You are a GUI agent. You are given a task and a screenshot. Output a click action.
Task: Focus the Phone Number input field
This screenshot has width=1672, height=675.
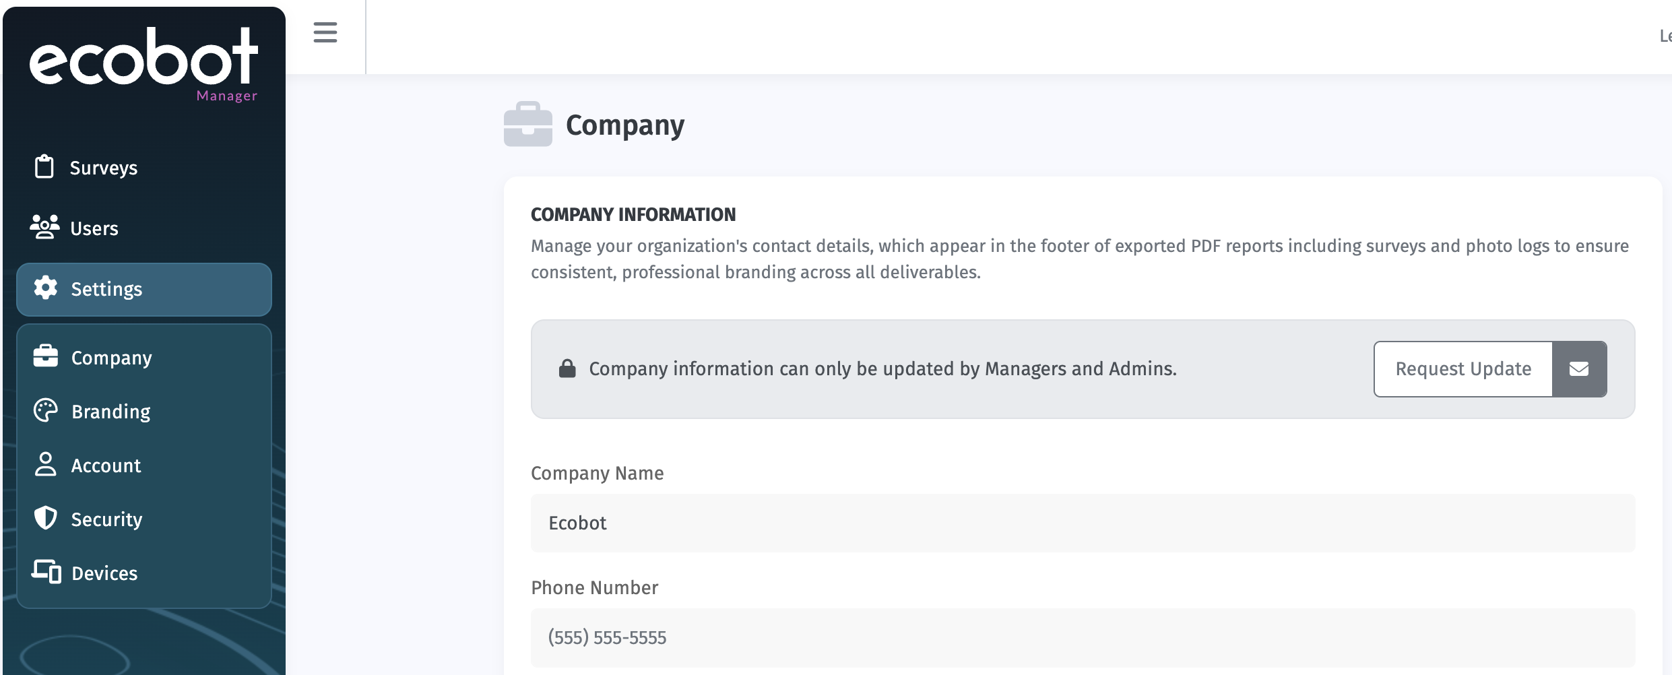[1083, 638]
